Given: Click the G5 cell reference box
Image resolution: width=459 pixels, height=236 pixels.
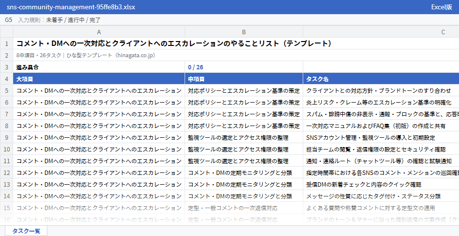Looking at the screenshot, I should [8, 20].
